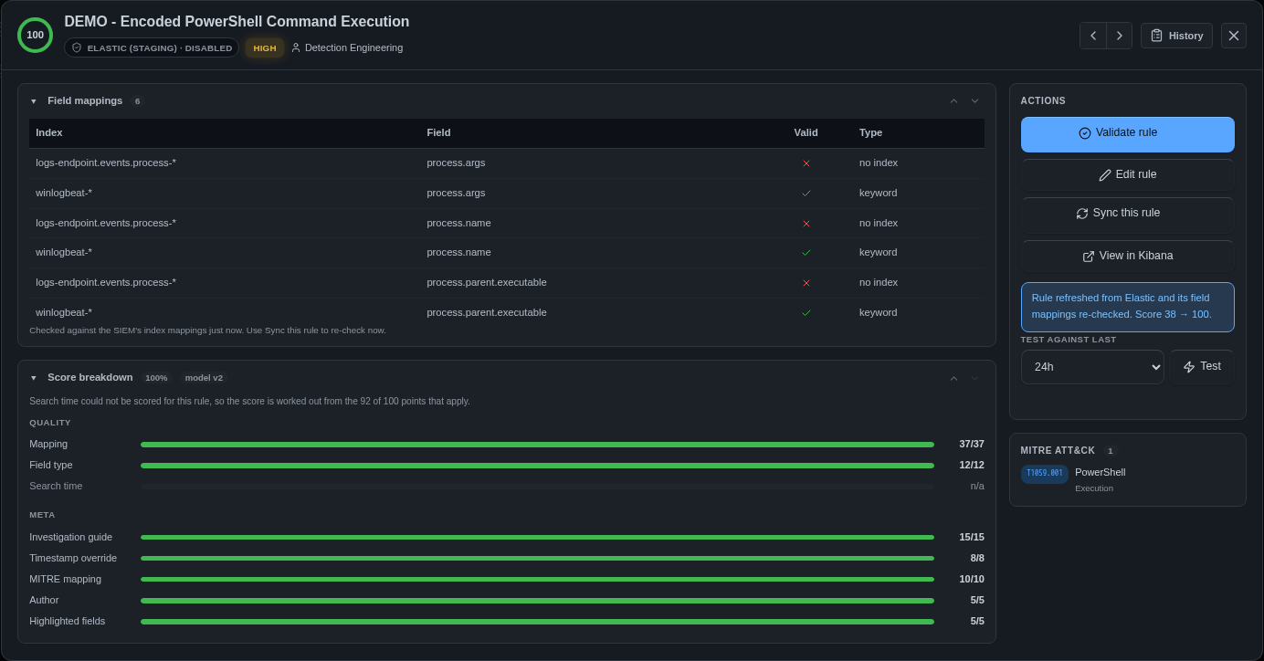Image resolution: width=1264 pixels, height=661 pixels.
Task: Click the Elastic (Staging) · Disabled badge
Action: click(152, 47)
